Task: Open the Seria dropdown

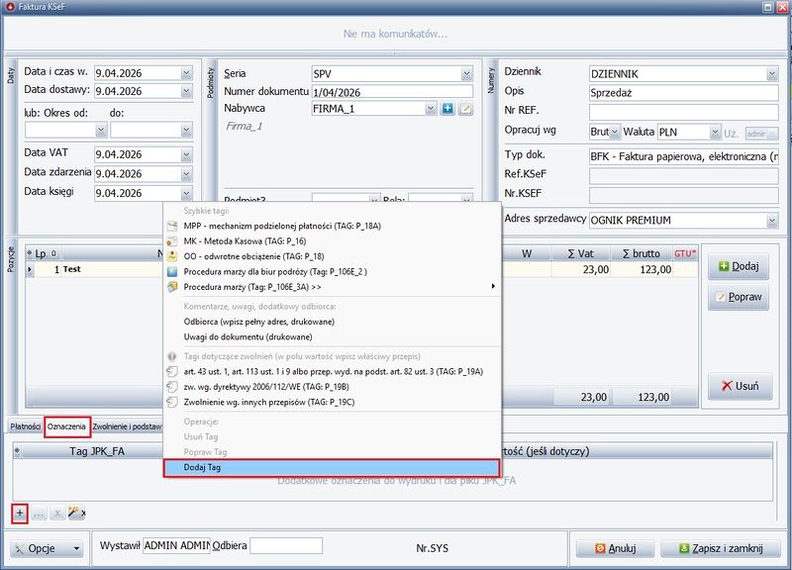Action: 466,74
